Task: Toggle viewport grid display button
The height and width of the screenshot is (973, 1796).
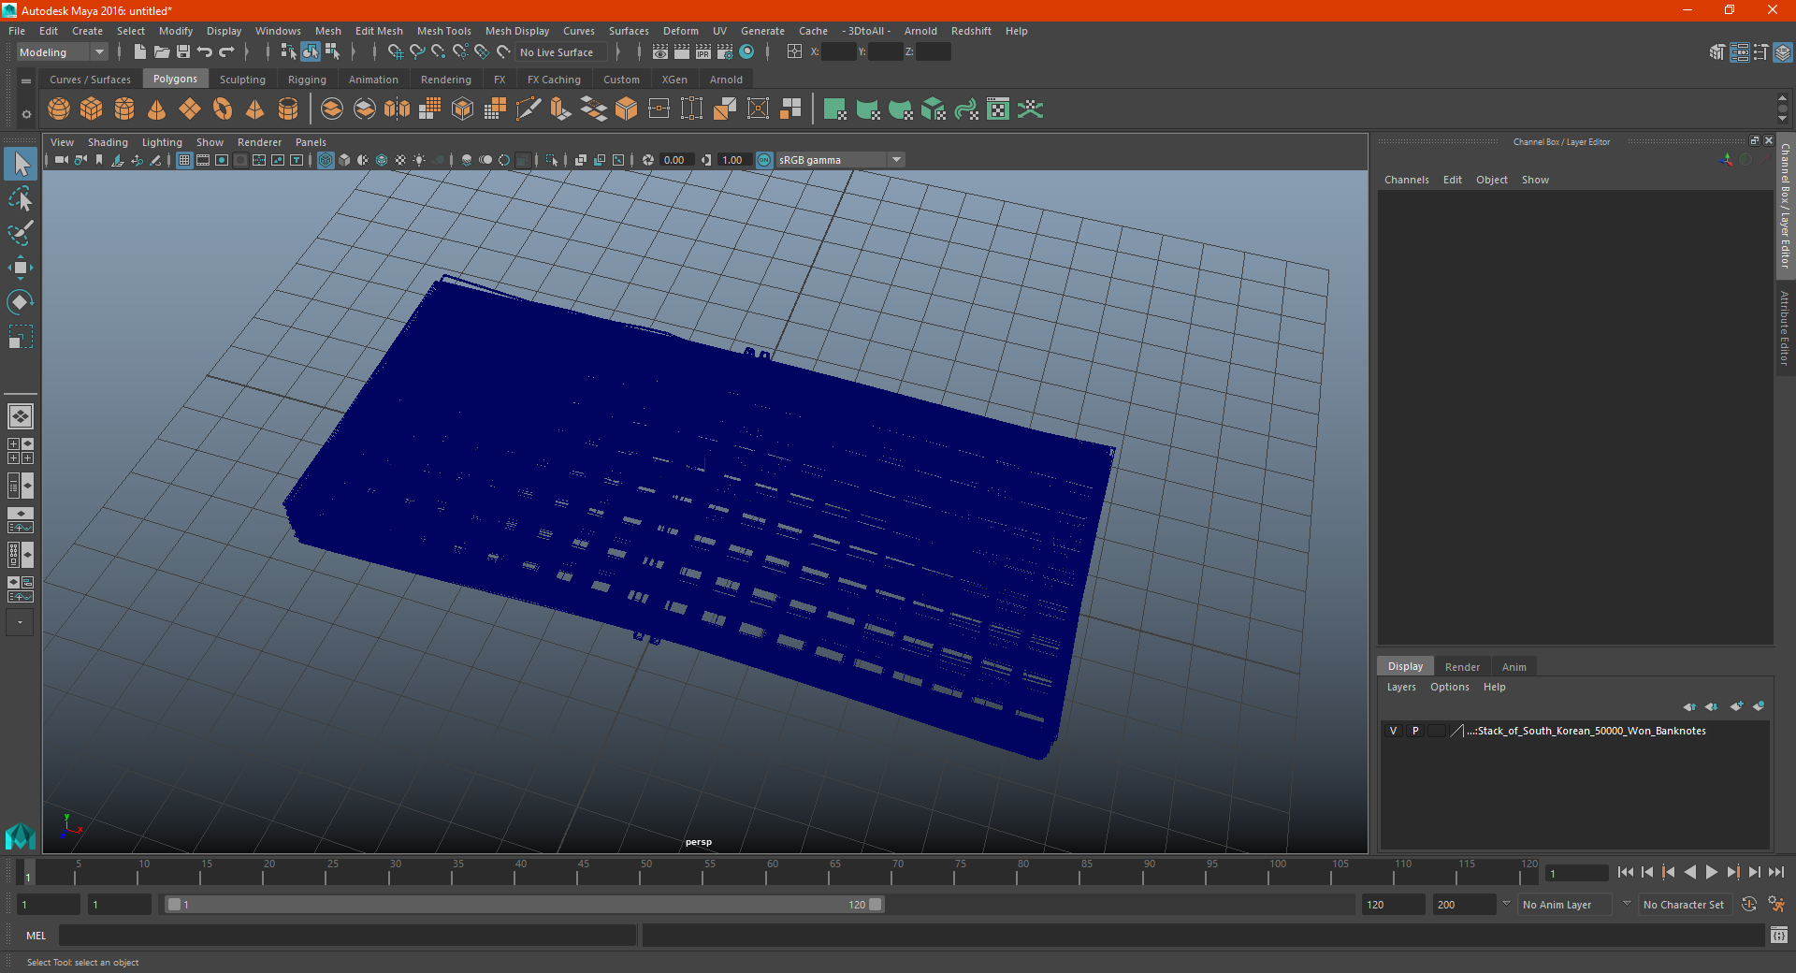Action: (x=184, y=160)
